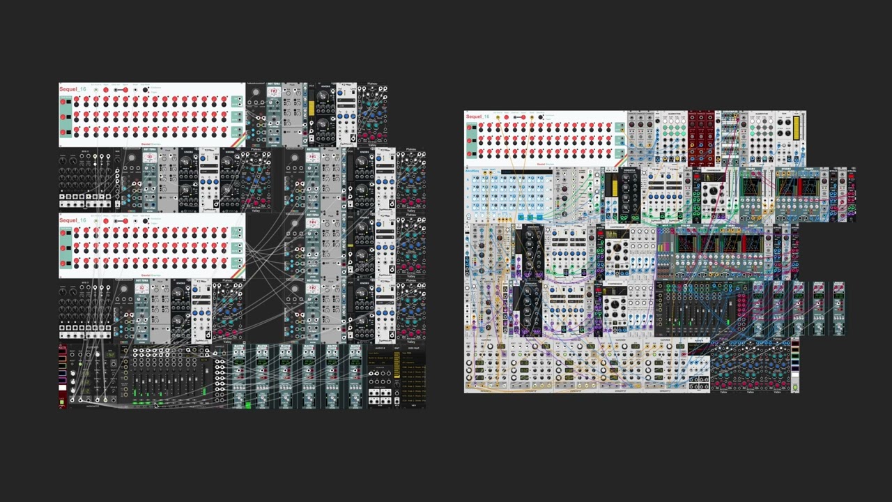Viewport: 892px width, 502px height.
Task: Open the Built-in Output device dropdown on AUDIO-8
Action: pyautogui.click(x=380, y=358)
